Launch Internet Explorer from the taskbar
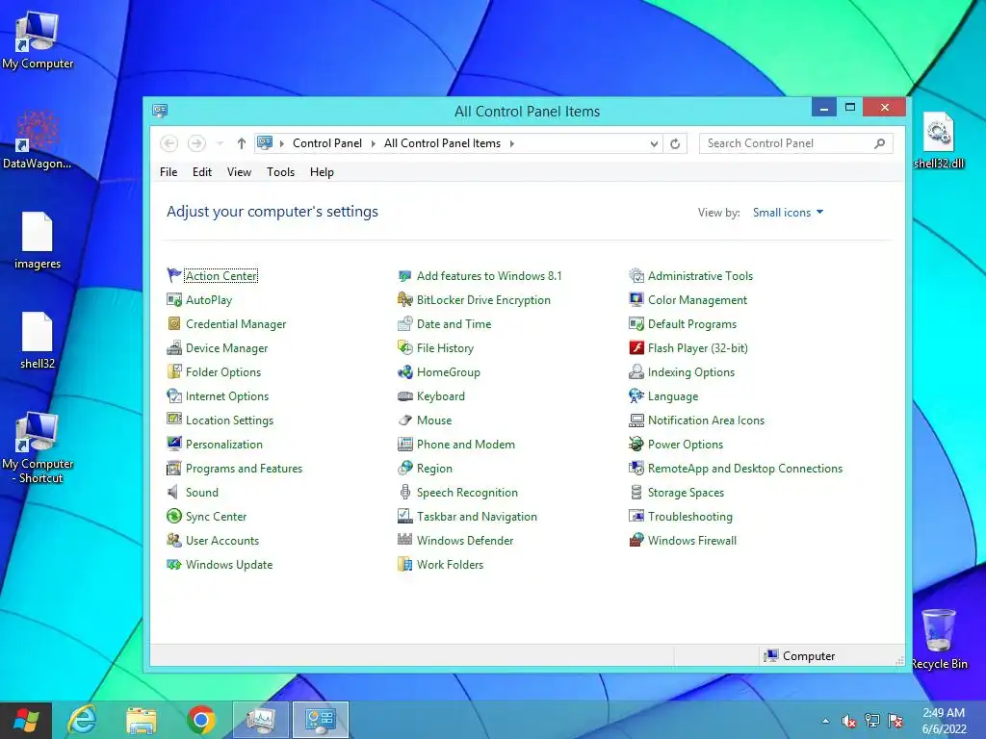This screenshot has width=986, height=739. (83, 720)
